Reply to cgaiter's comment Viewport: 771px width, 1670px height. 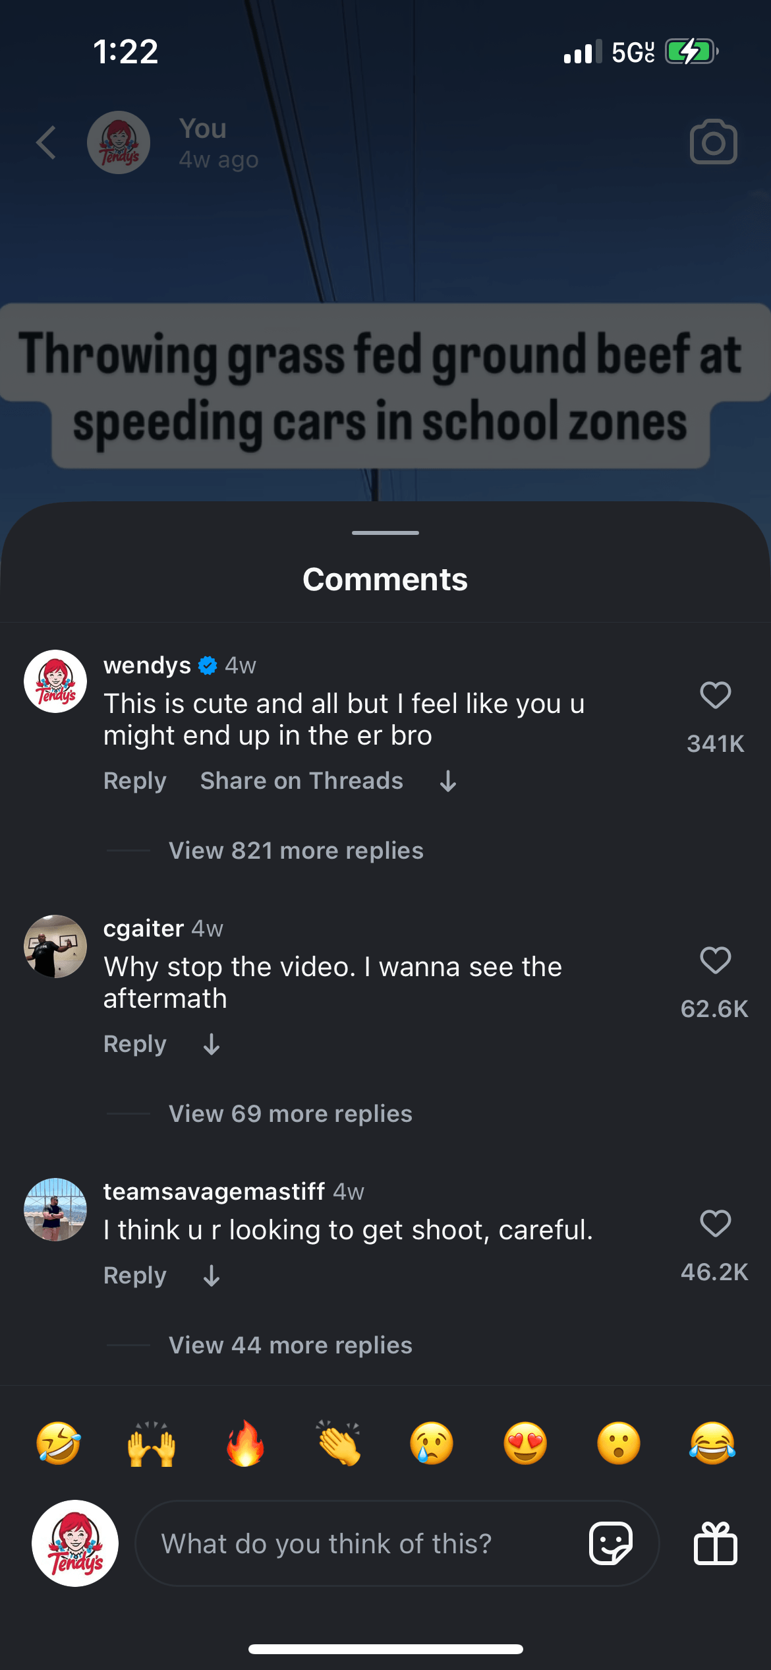[x=135, y=1044]
